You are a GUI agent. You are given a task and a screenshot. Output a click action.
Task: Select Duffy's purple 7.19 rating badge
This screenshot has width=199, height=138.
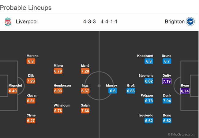tap(167, 81)
